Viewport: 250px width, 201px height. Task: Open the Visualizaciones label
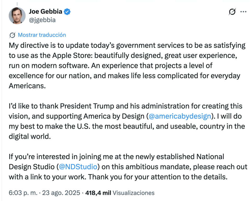point(134,193)
